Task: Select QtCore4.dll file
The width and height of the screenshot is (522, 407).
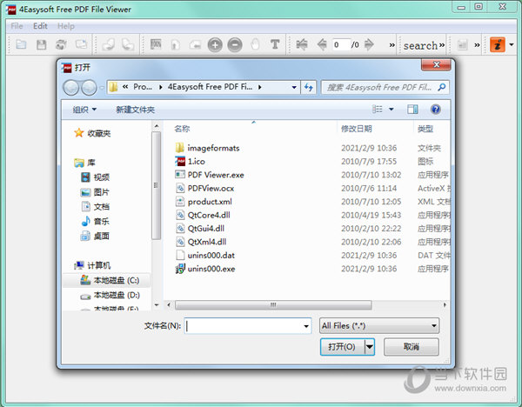Action: (209, 215)
